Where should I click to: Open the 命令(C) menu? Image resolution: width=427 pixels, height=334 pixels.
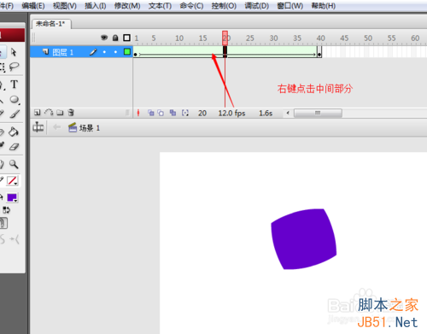click(x=191, y=6)
